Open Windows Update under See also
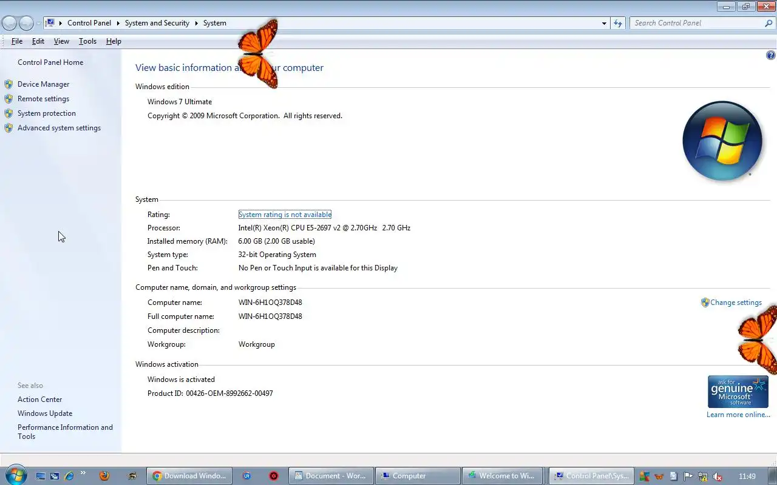This screenshot has height=485, width=777. 45,413
